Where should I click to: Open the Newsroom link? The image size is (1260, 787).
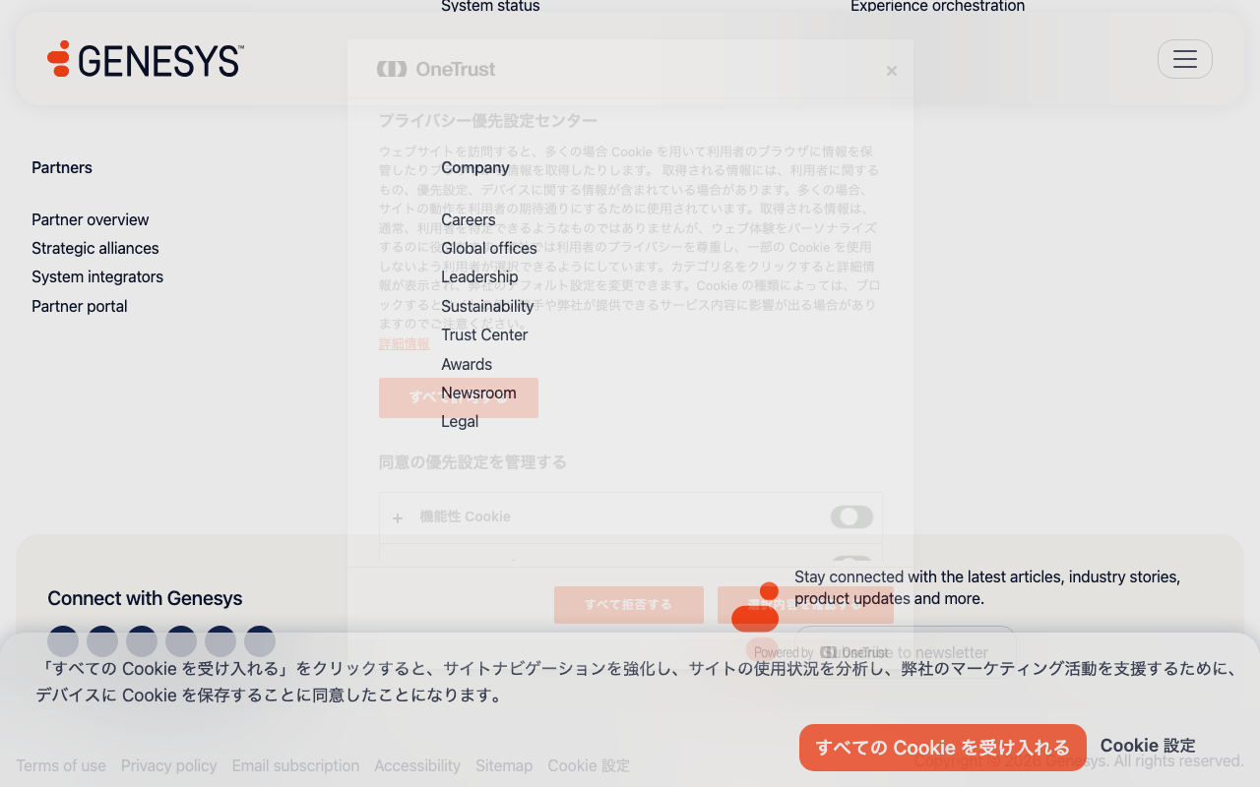point(478,393)
